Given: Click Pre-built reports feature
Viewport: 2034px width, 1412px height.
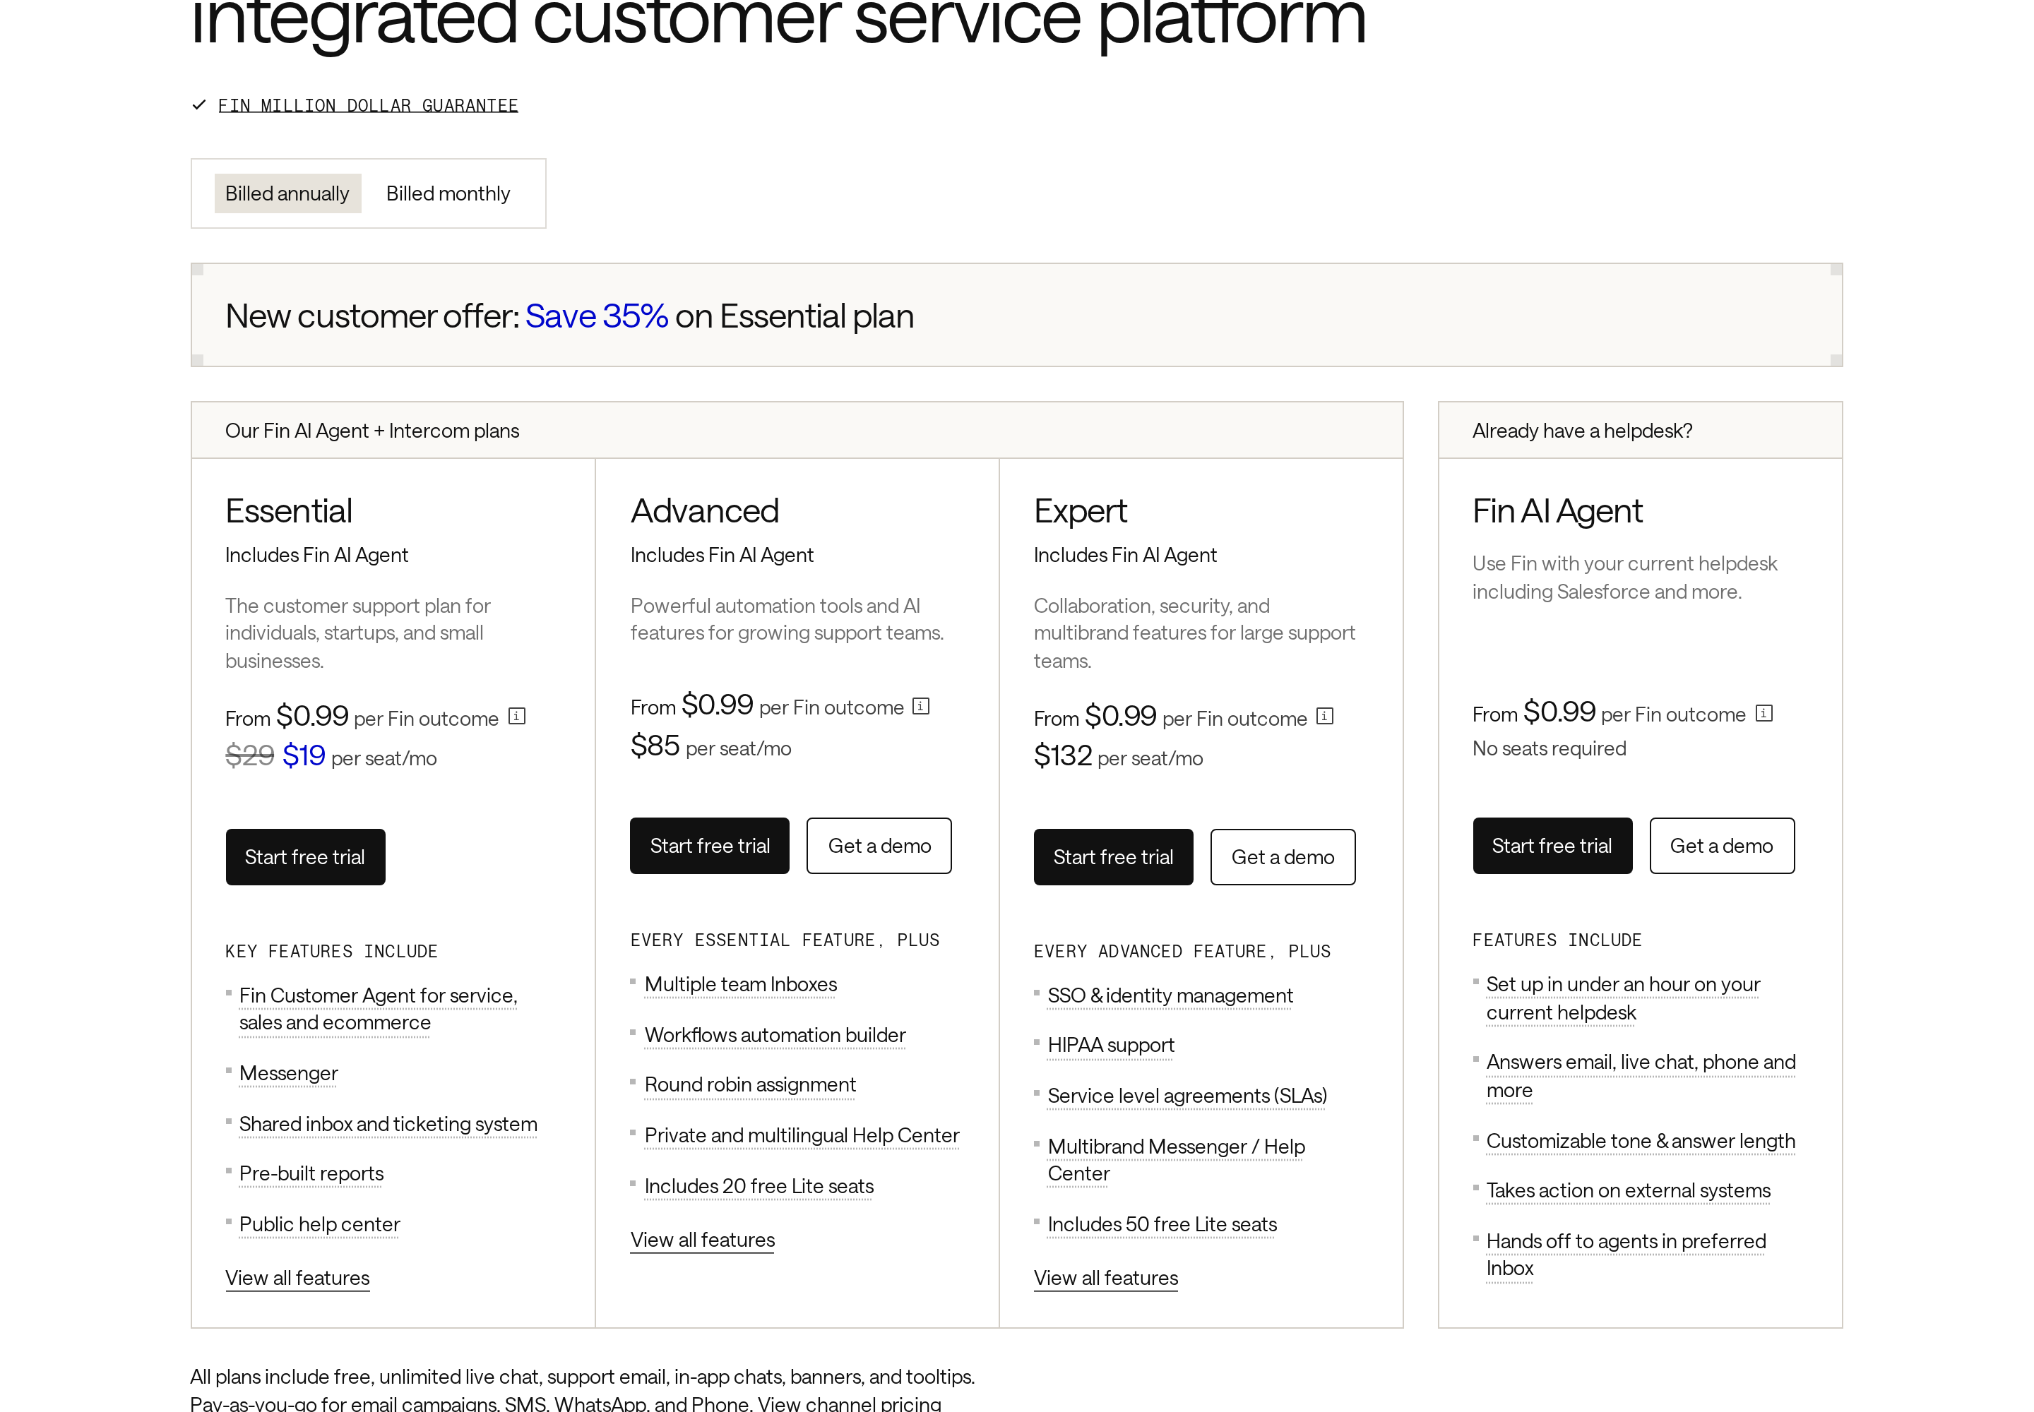Looking at the screenshot, I should 311,1173.
